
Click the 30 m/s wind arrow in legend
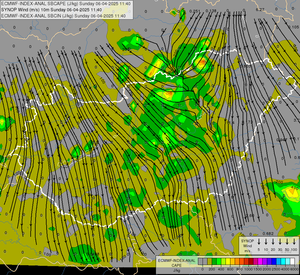[280, 241]
